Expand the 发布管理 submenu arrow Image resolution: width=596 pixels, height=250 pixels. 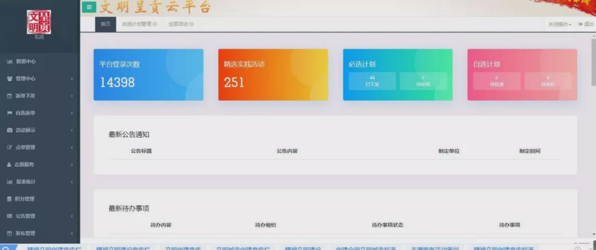72,233
